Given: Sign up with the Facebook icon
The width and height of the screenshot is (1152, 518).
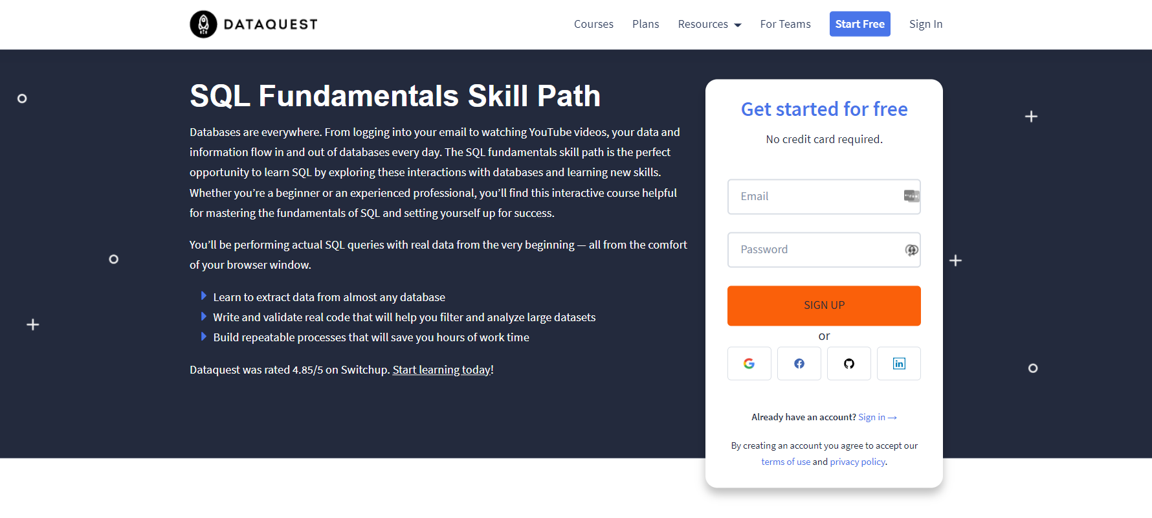Looking at the screenshot, I should [799, 363].
